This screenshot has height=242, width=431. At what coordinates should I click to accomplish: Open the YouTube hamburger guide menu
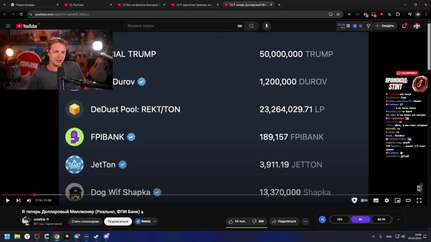(8, 26)
